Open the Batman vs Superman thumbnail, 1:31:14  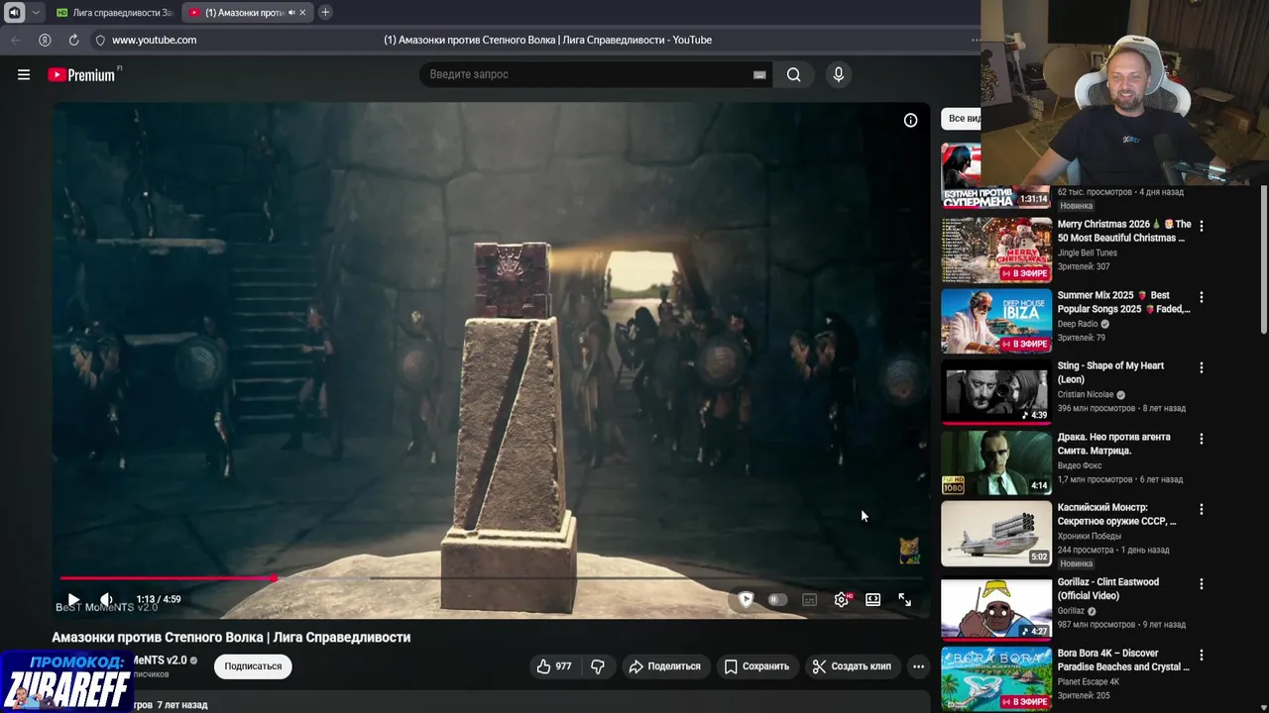point(995,175)
